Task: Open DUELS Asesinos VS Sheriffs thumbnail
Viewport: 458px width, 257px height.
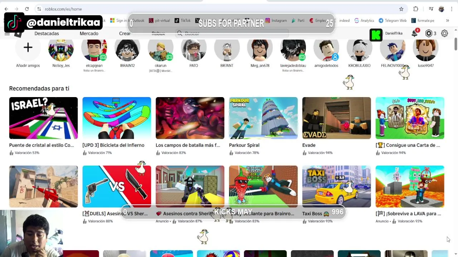Action: tap(117, 186)
